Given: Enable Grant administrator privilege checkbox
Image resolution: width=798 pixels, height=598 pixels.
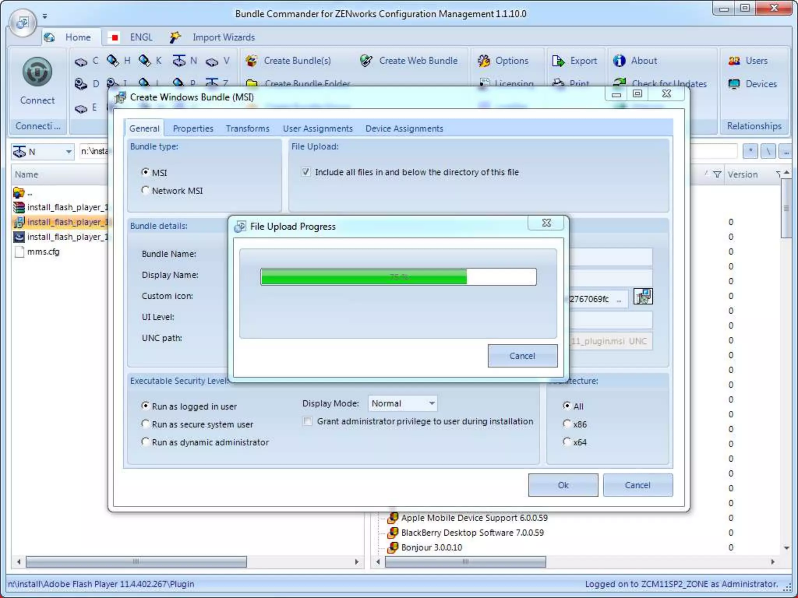Looking at the screenshot, I should point(307,421).
